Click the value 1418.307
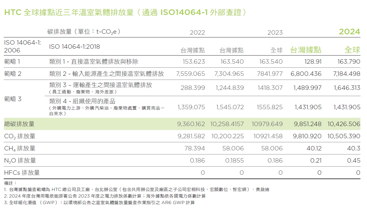Screen dimensions: 367x210 tap(270, 88)
